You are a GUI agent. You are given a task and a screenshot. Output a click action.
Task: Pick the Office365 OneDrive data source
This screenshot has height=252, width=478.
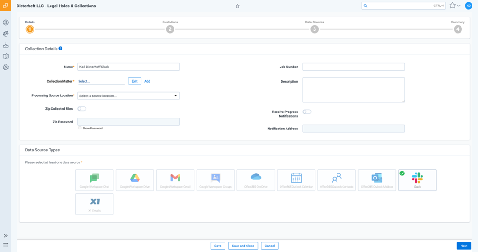(256, 180)
